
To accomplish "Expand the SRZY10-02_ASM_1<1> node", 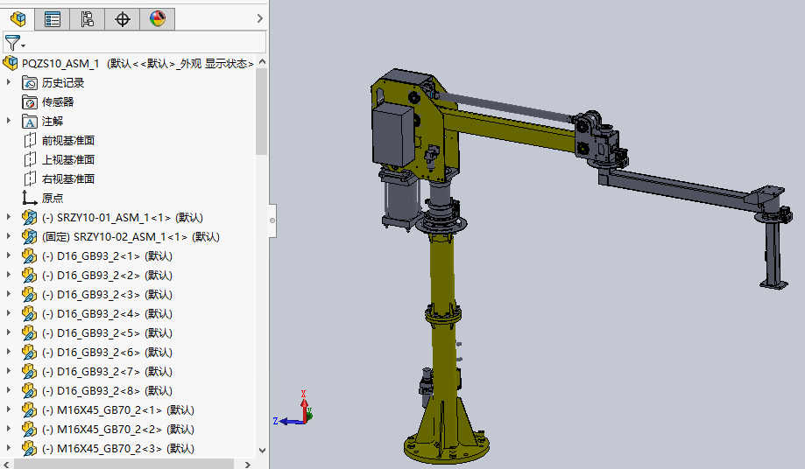I will [x=8, y=235].
